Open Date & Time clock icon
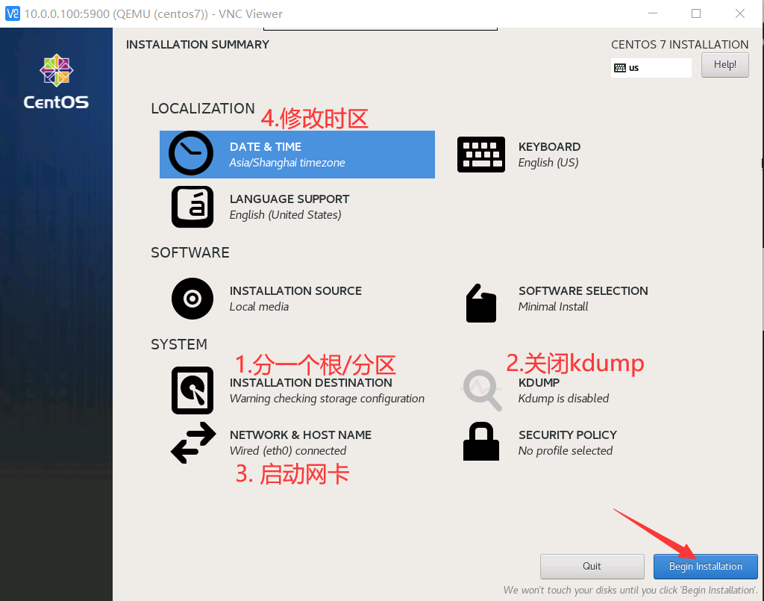The height and width of the screenshot is (601, 764). [191, 153]
